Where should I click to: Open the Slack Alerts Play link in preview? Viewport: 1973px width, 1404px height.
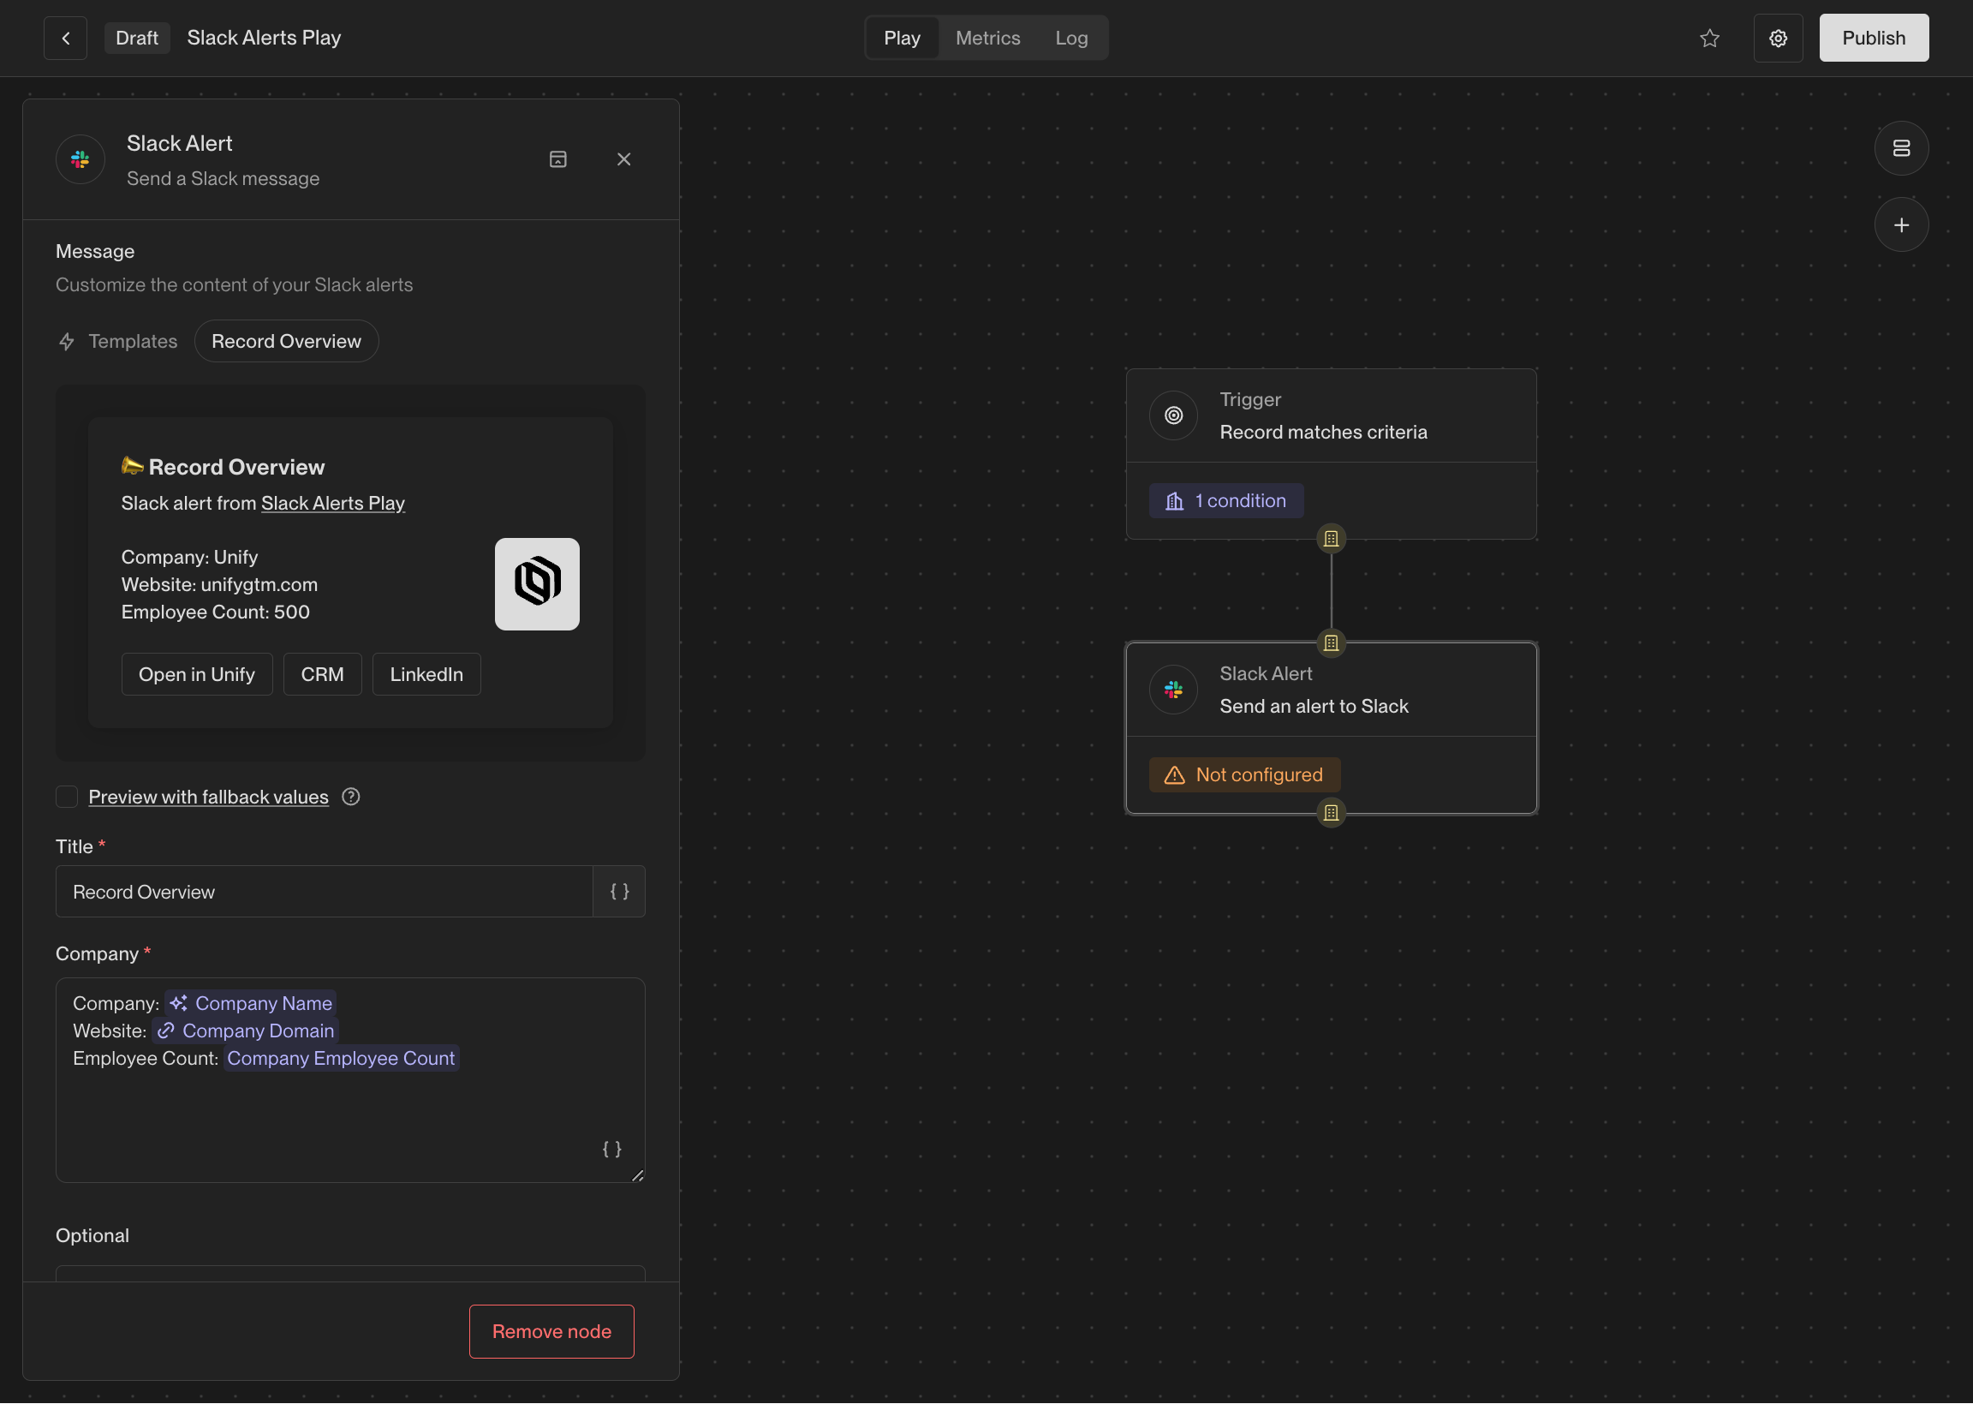[x=333, y=503]
